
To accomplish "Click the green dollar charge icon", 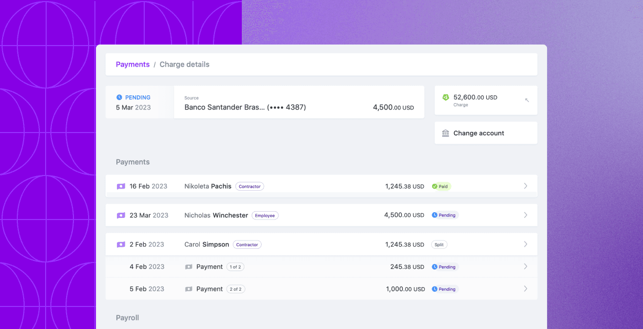I will pos(445,97).
